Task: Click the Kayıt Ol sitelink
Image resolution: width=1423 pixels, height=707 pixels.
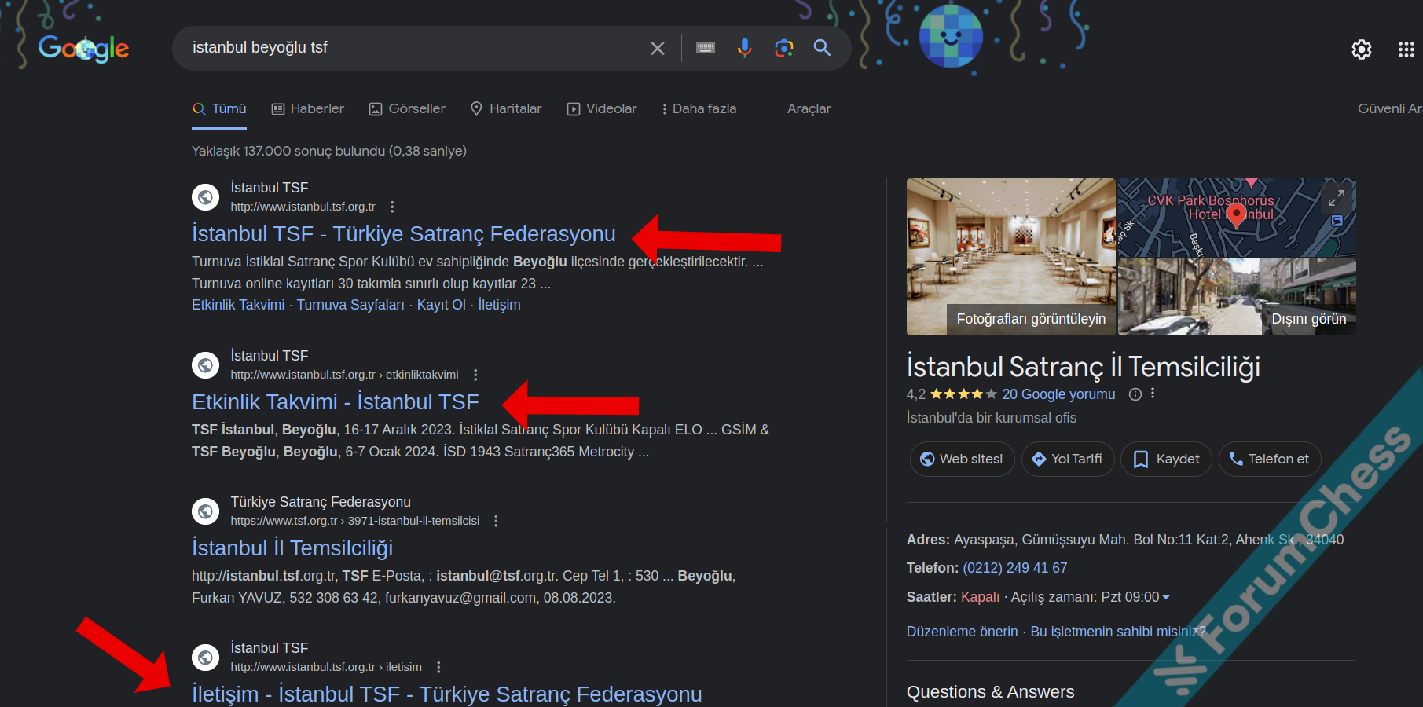Action: (x=441, y=305)
